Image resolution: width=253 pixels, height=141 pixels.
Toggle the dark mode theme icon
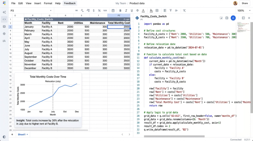coord(4,137)
